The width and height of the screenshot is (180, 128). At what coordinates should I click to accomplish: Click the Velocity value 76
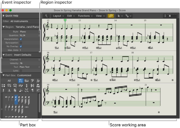(21, 63)
